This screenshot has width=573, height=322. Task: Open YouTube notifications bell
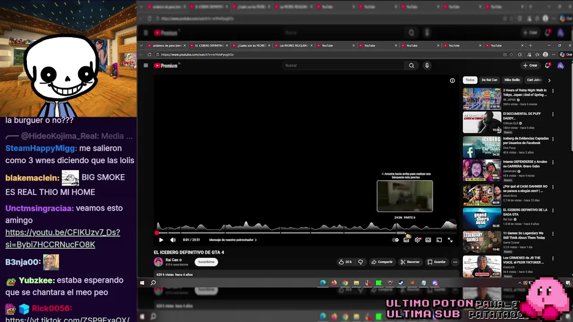pos(547,65)
